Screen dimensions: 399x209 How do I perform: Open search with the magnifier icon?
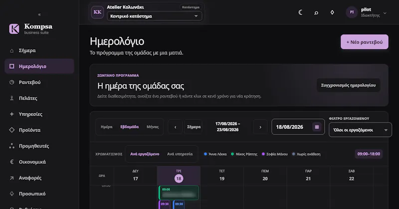point(316,12)
